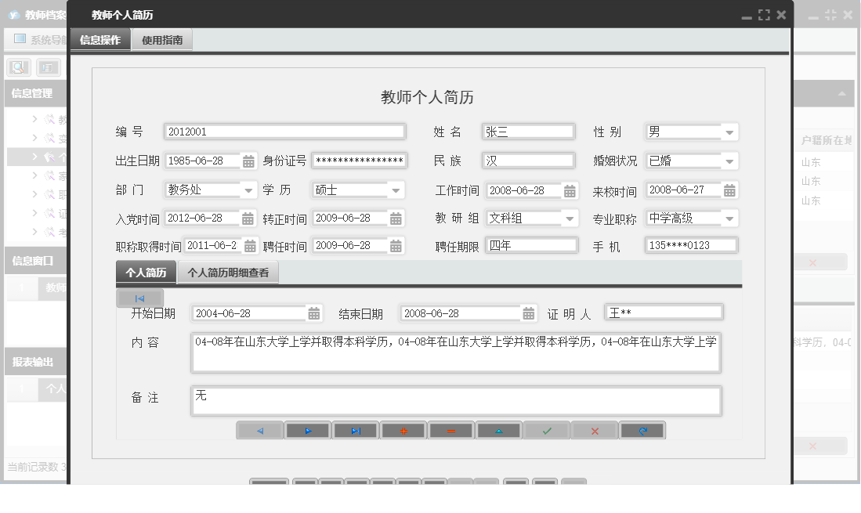The width and height of the screenshot is (861, 513).
Task: Open calendar for 聘任时间 field
Action: pos(396,246)
